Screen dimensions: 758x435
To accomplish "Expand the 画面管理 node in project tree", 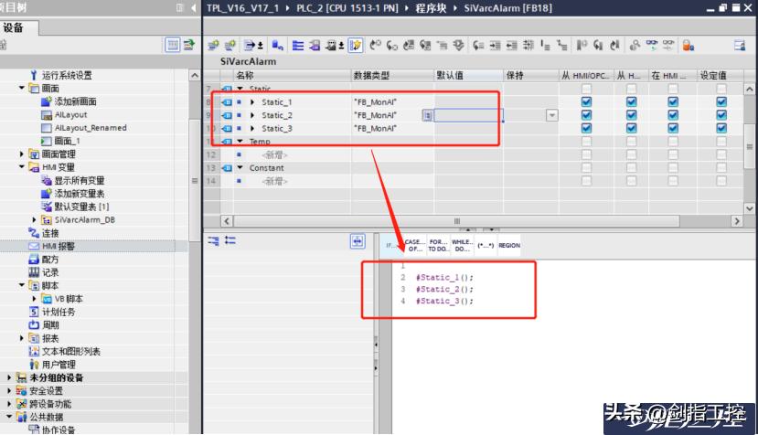I will coord(22,154).
